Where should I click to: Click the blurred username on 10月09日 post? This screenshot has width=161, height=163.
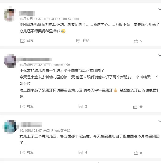click(34, 59)
